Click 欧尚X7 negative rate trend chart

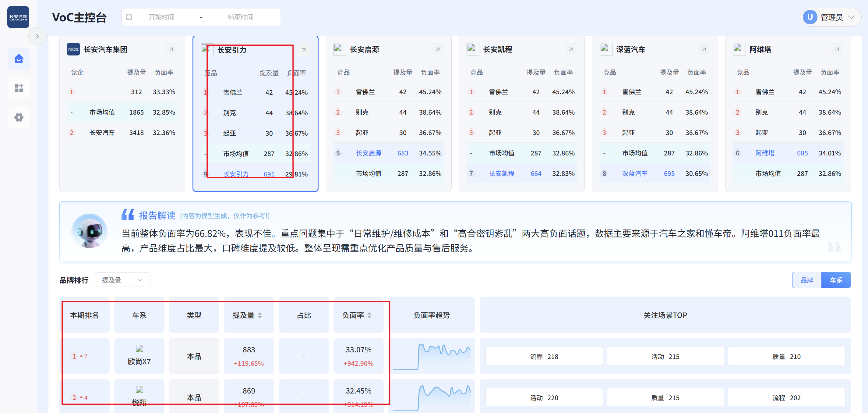tap(432, 356)
